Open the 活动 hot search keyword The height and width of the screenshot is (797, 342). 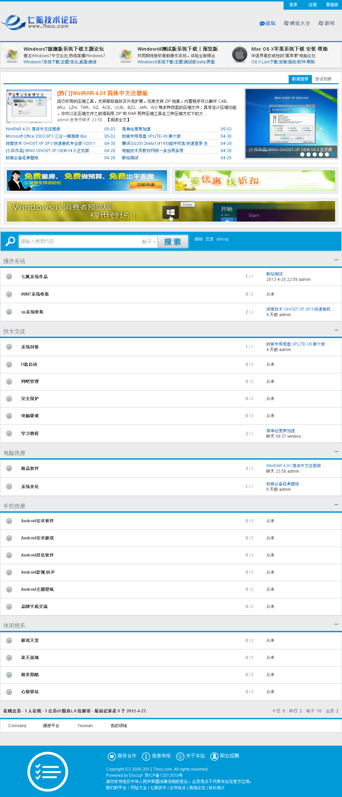pos(198,239)
